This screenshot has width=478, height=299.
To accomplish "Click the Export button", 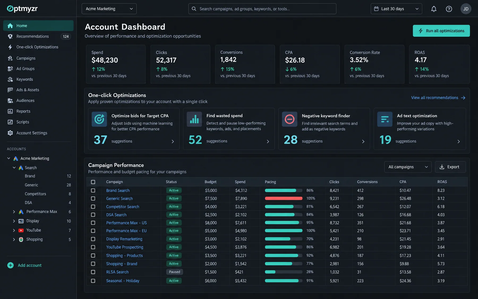I will [450, 167].
